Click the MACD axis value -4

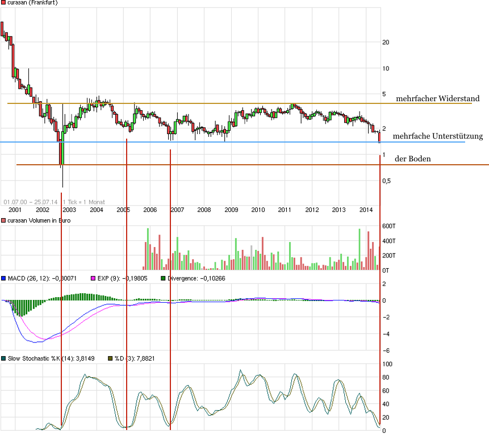pyautogui.click(x=386, y=334)
